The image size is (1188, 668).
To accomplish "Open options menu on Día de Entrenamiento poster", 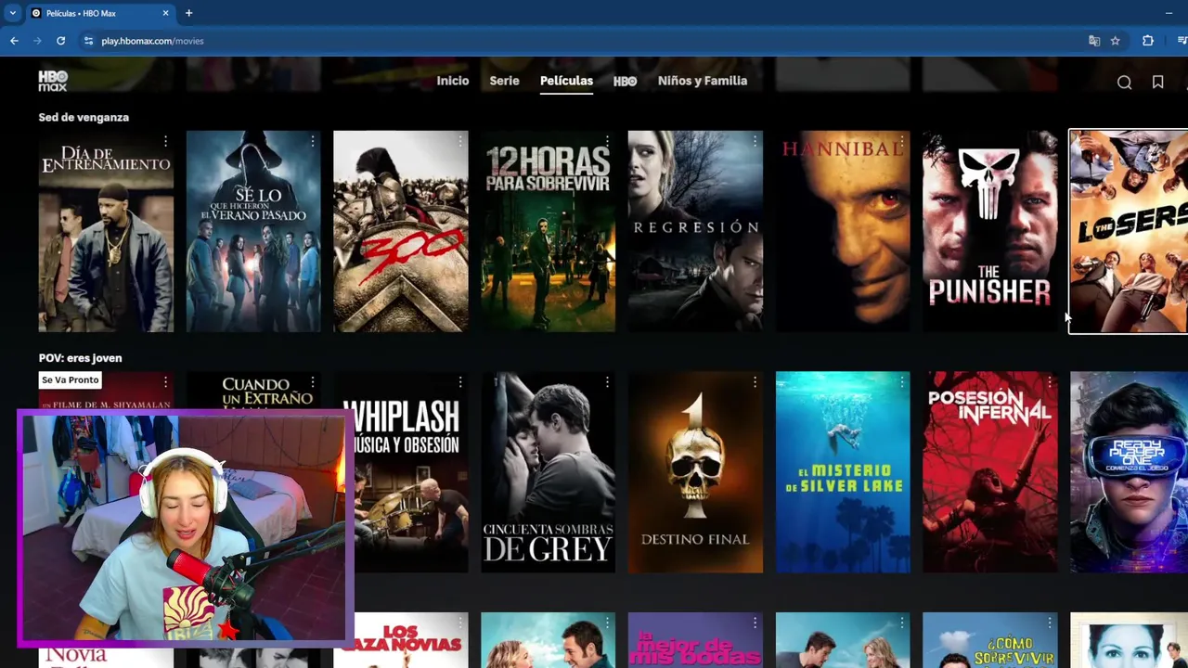I will pos(165,141).
